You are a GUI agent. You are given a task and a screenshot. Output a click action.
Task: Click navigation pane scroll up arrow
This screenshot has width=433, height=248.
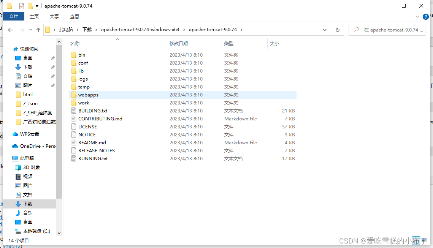coord(59,42)
